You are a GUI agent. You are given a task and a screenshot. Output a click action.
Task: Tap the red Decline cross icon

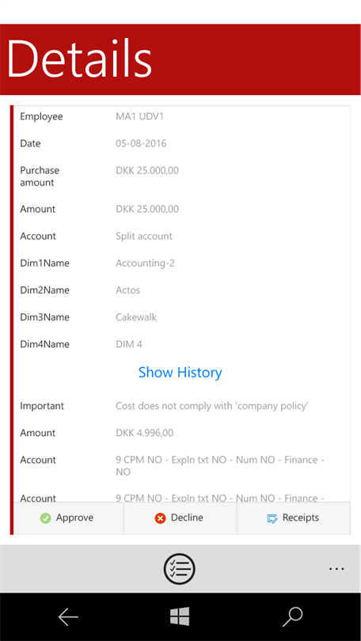pos(160,518)
